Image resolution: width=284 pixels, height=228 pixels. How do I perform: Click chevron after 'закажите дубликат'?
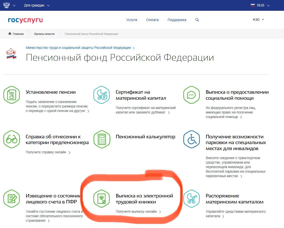pos(169,112)
